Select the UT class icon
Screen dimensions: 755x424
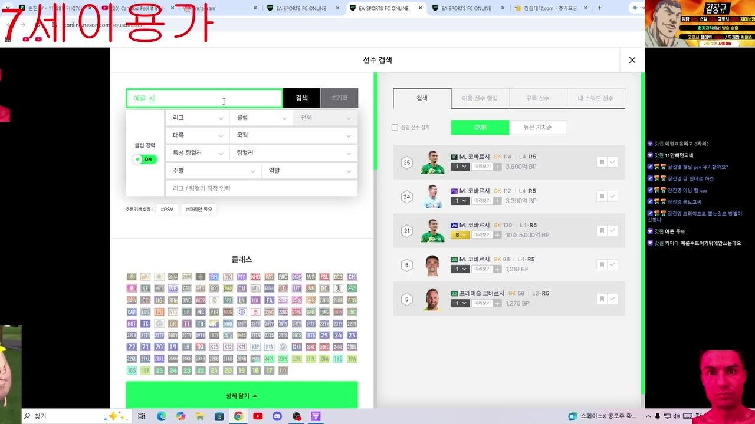tap(297, 289)
